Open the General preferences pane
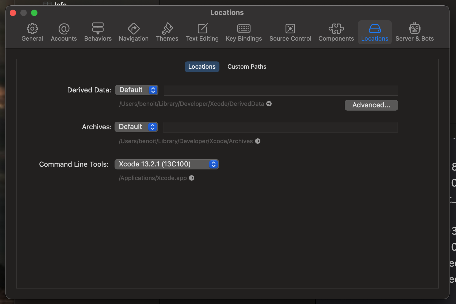Viewport: 456px width, 304px height. (x=32, y=32)
